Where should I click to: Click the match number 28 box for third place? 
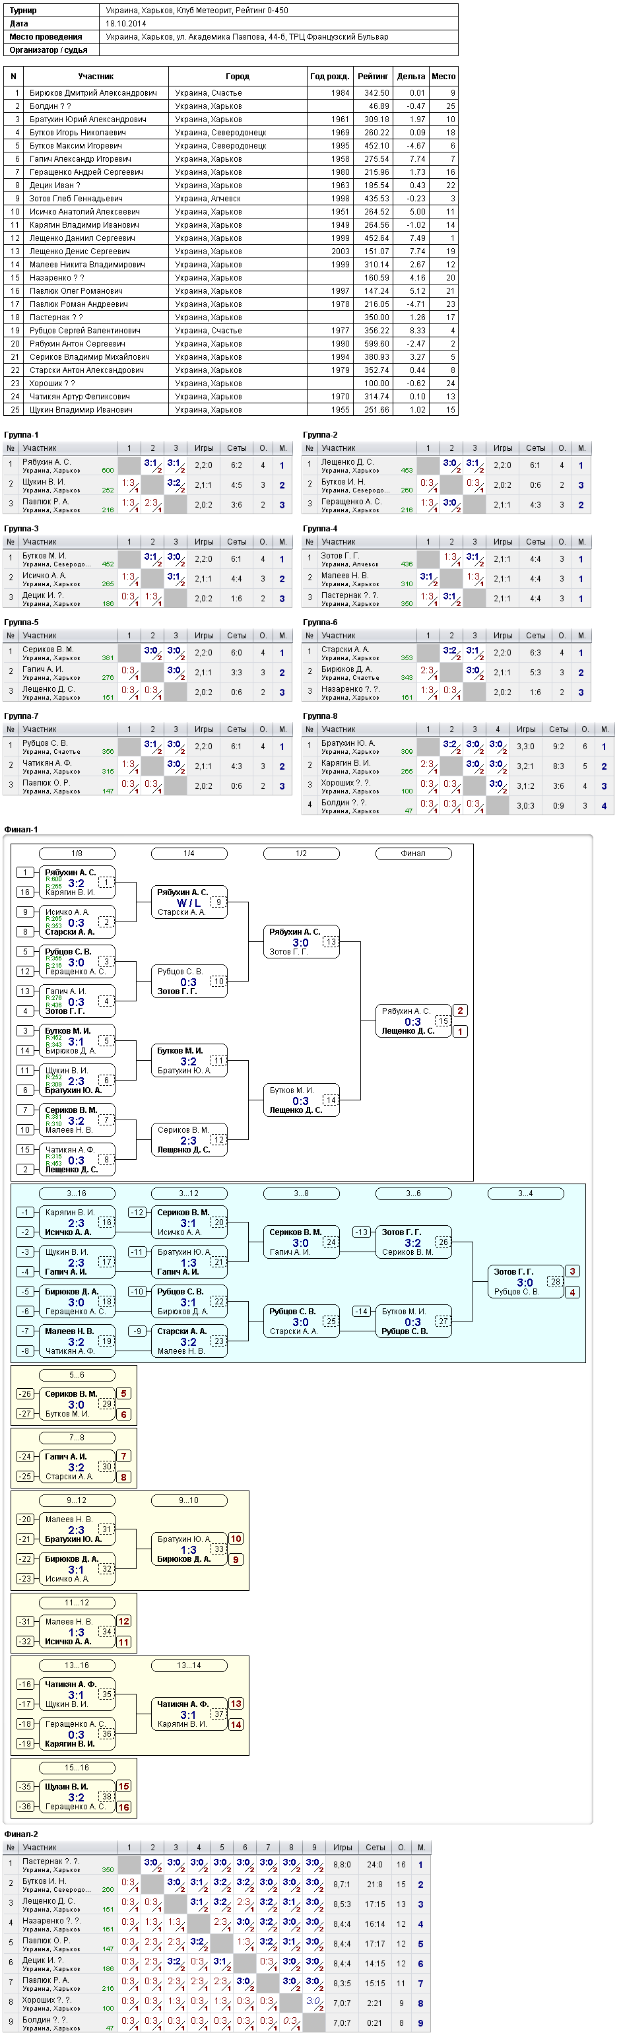click(x=555, y=1281)
